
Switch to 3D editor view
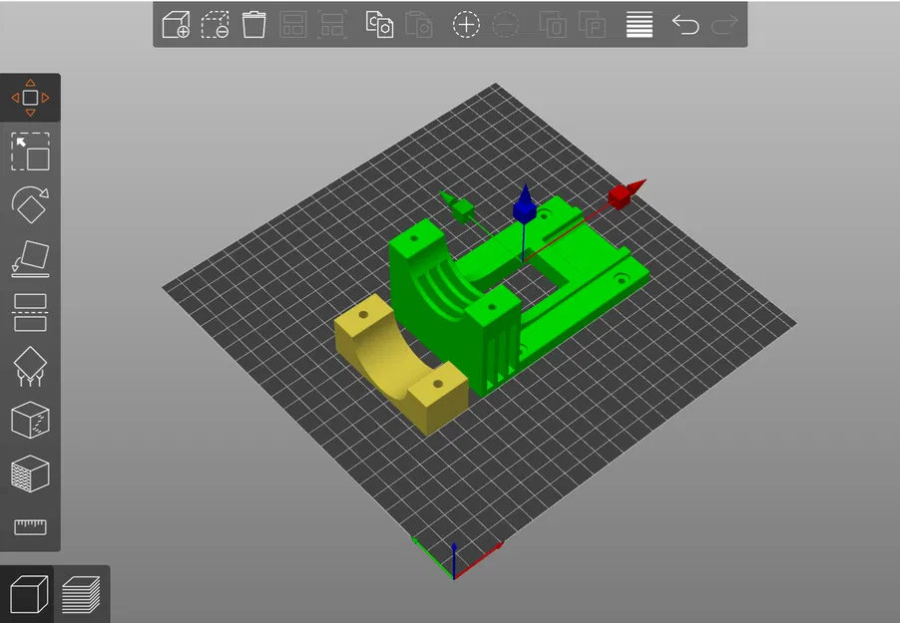click(x=29, y=594)
